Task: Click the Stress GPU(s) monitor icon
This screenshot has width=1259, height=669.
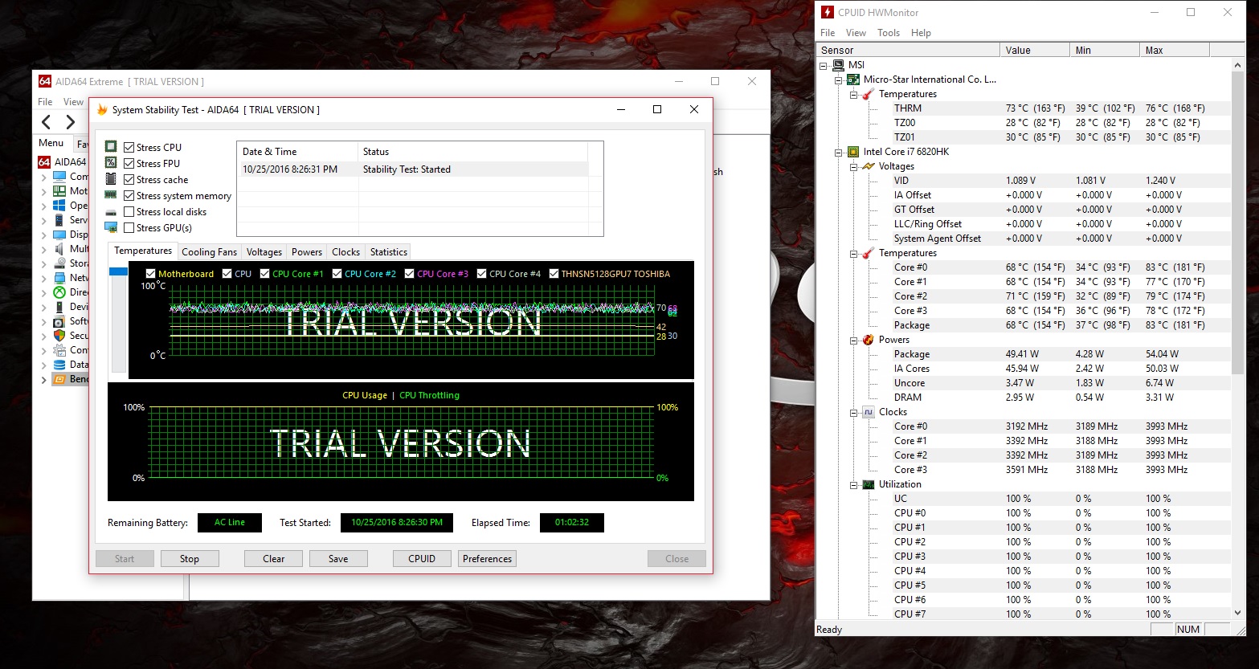Action: tap(111, 228)
